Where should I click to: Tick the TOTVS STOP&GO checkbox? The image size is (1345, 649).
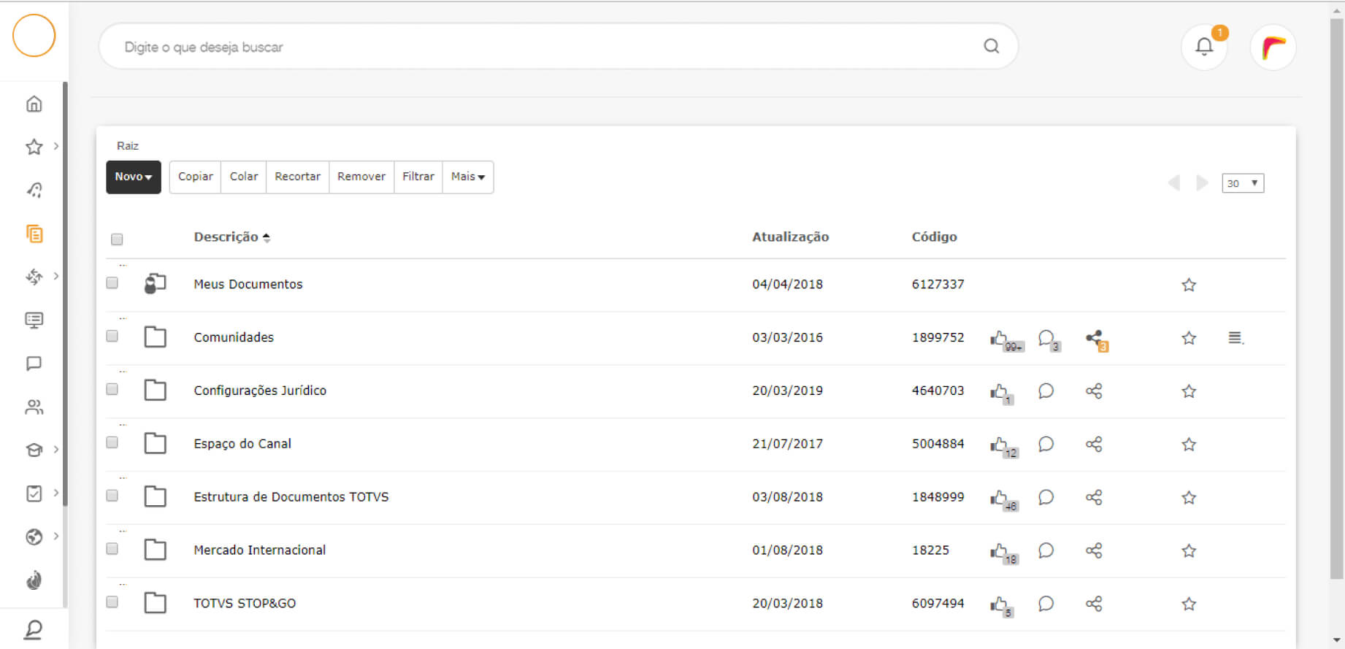tap(112, 602)
